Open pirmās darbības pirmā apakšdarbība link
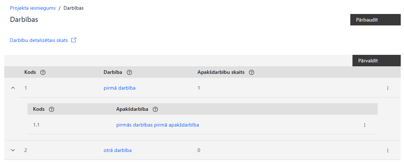This screenshot has width=404, height=162. pos(157,125)
